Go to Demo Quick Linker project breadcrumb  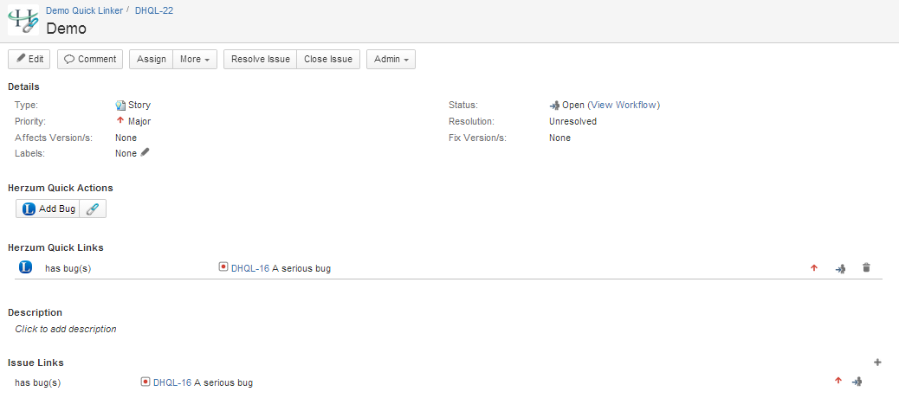point(83,9)
